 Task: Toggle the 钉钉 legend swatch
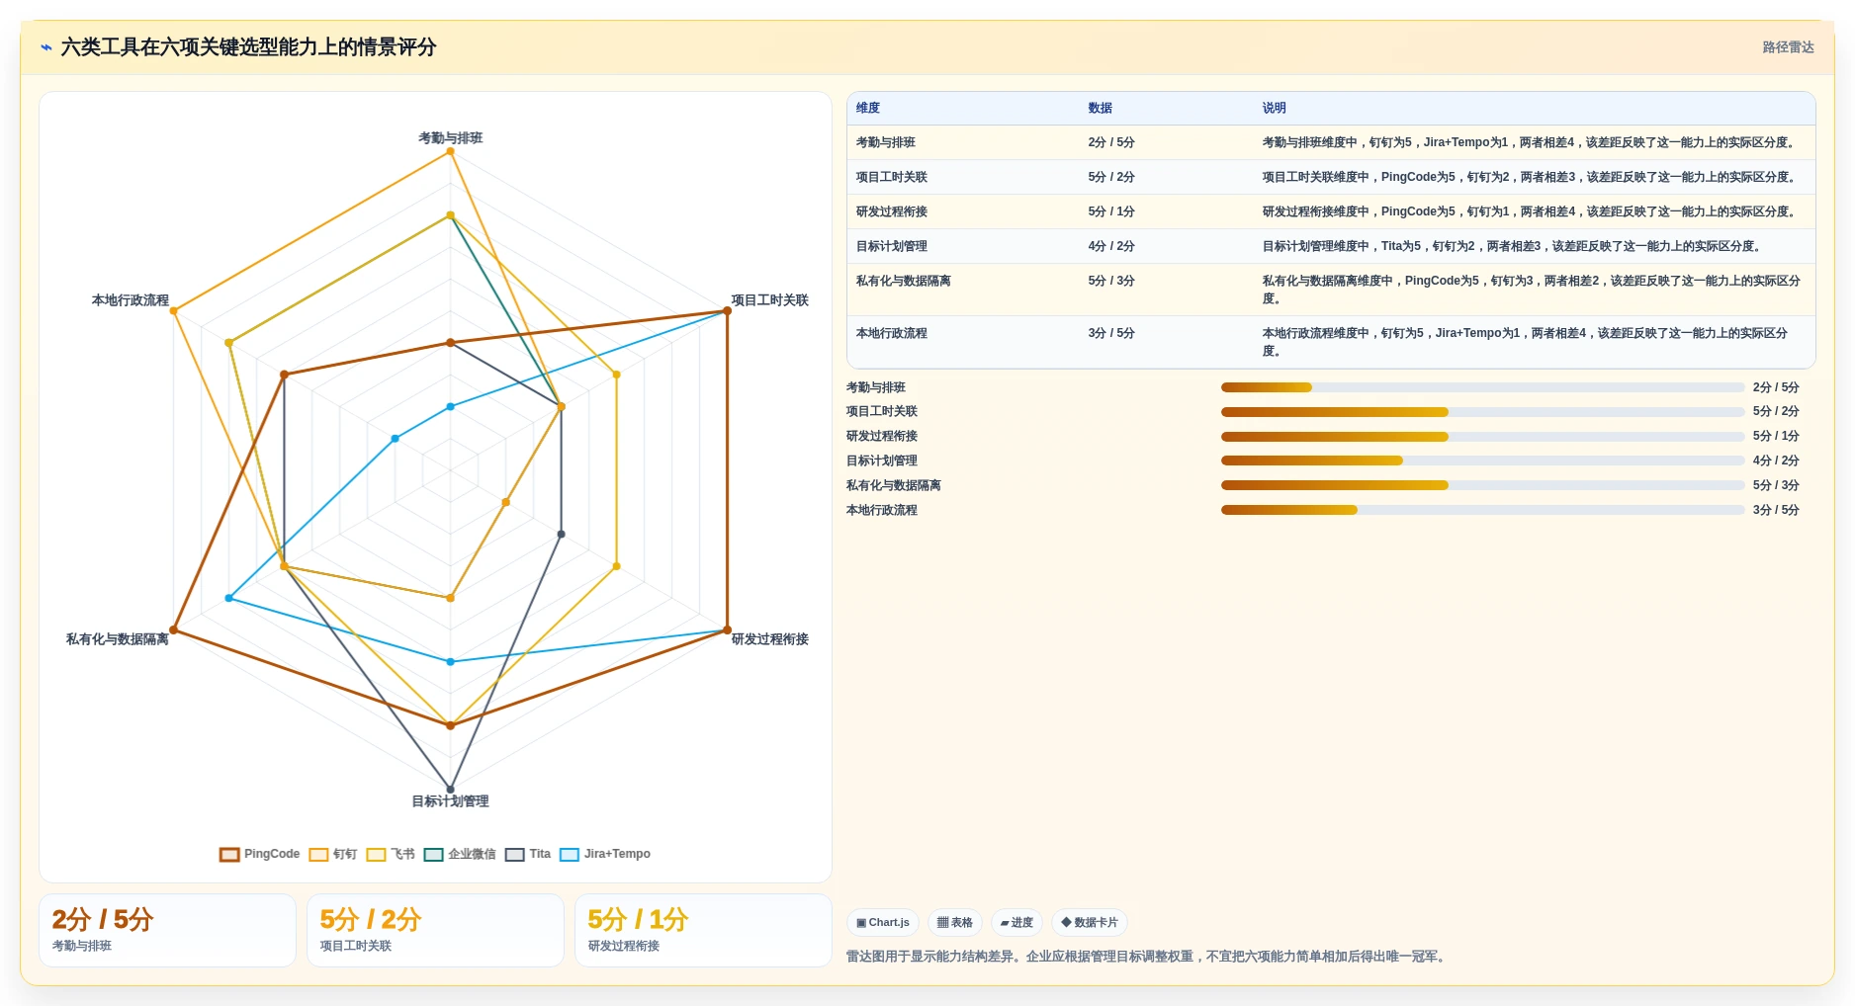pyautogui.click(x=318, y=855)
